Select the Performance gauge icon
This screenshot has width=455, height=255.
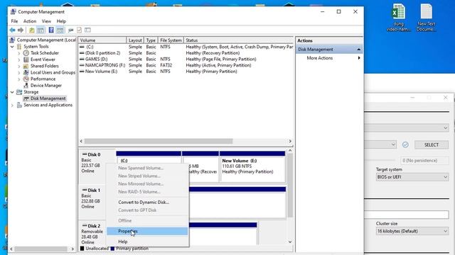tap(26, 79)
